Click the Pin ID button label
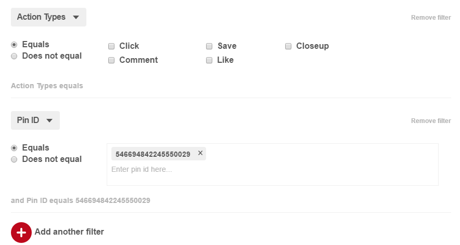The image size is (460, 245). click(x=28, y=120)
